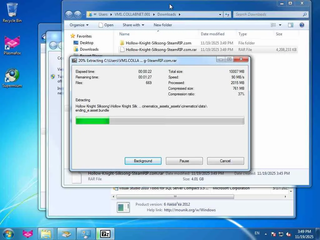
Task: Sort by the Type column header
Action: [255, 34]
